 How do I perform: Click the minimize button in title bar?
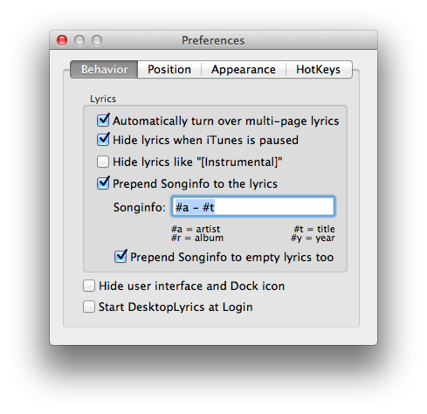79,40
